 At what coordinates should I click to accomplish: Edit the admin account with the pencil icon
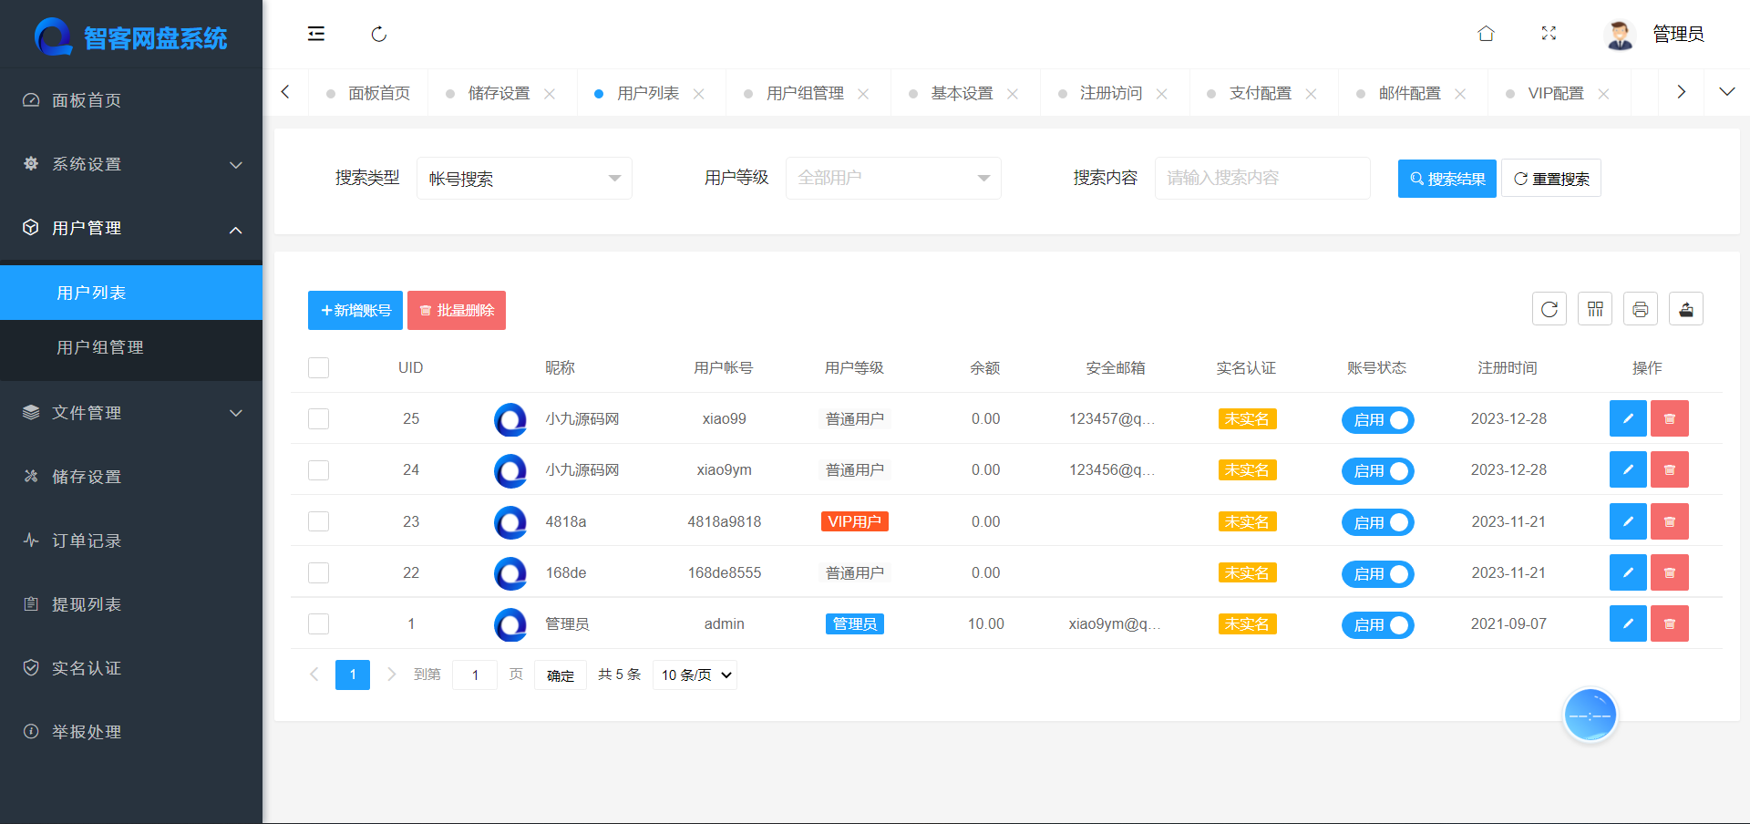(1628, 623)
